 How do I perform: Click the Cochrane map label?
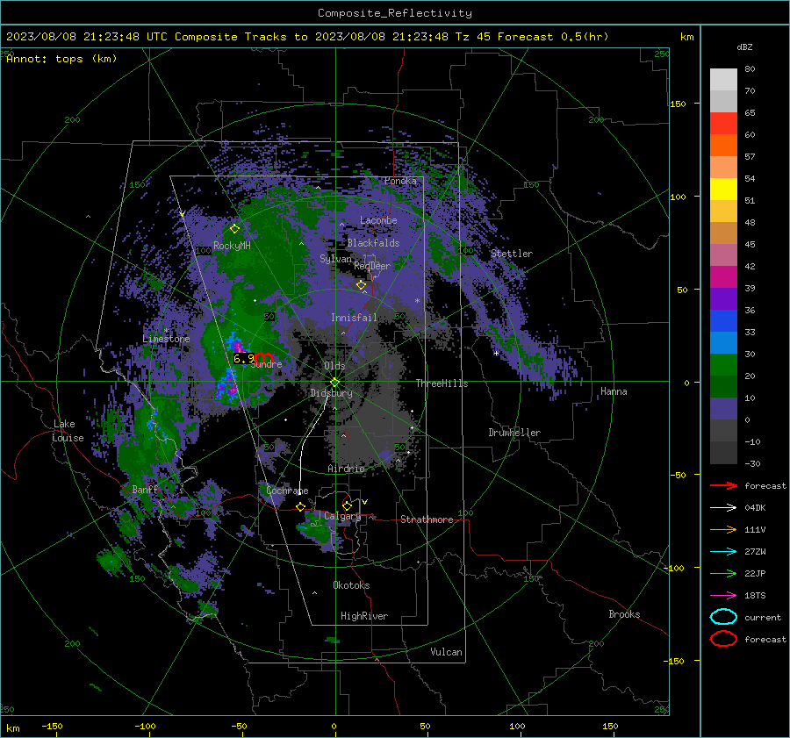[287, 491]
